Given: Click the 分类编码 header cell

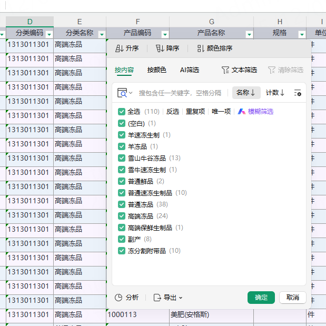Looking at the screenshot, I should pyautogui.click(x=29, y=33).
